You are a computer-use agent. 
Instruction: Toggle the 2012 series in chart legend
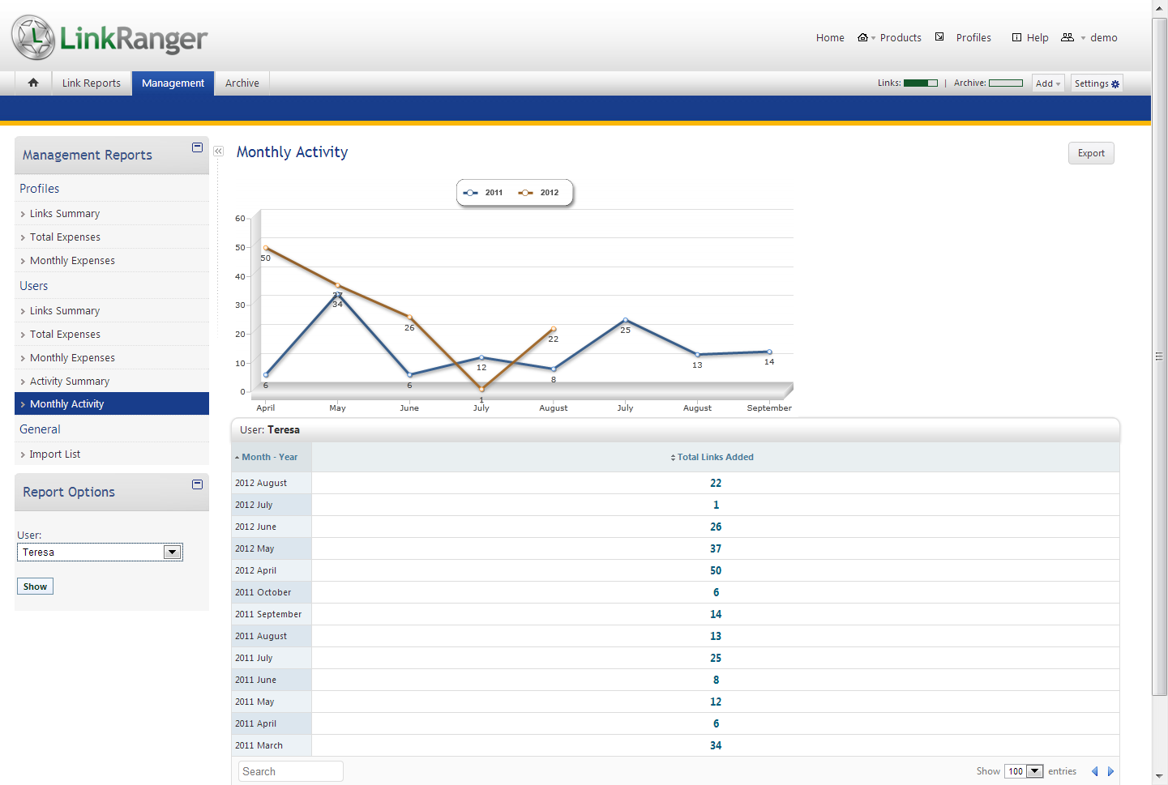pyautogui.click(x=539, y=193)
